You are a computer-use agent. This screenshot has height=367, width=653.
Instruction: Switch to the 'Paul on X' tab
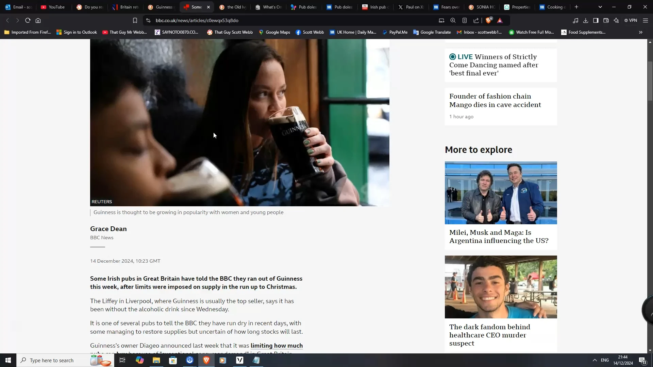412,7
